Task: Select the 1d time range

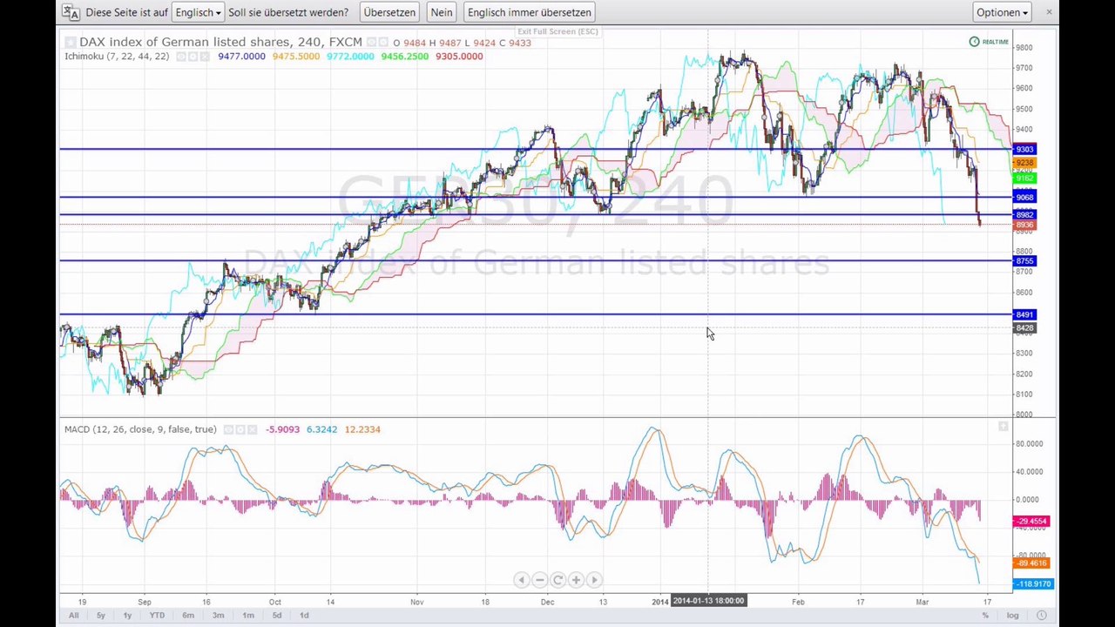Action: [x=304, y=616]
